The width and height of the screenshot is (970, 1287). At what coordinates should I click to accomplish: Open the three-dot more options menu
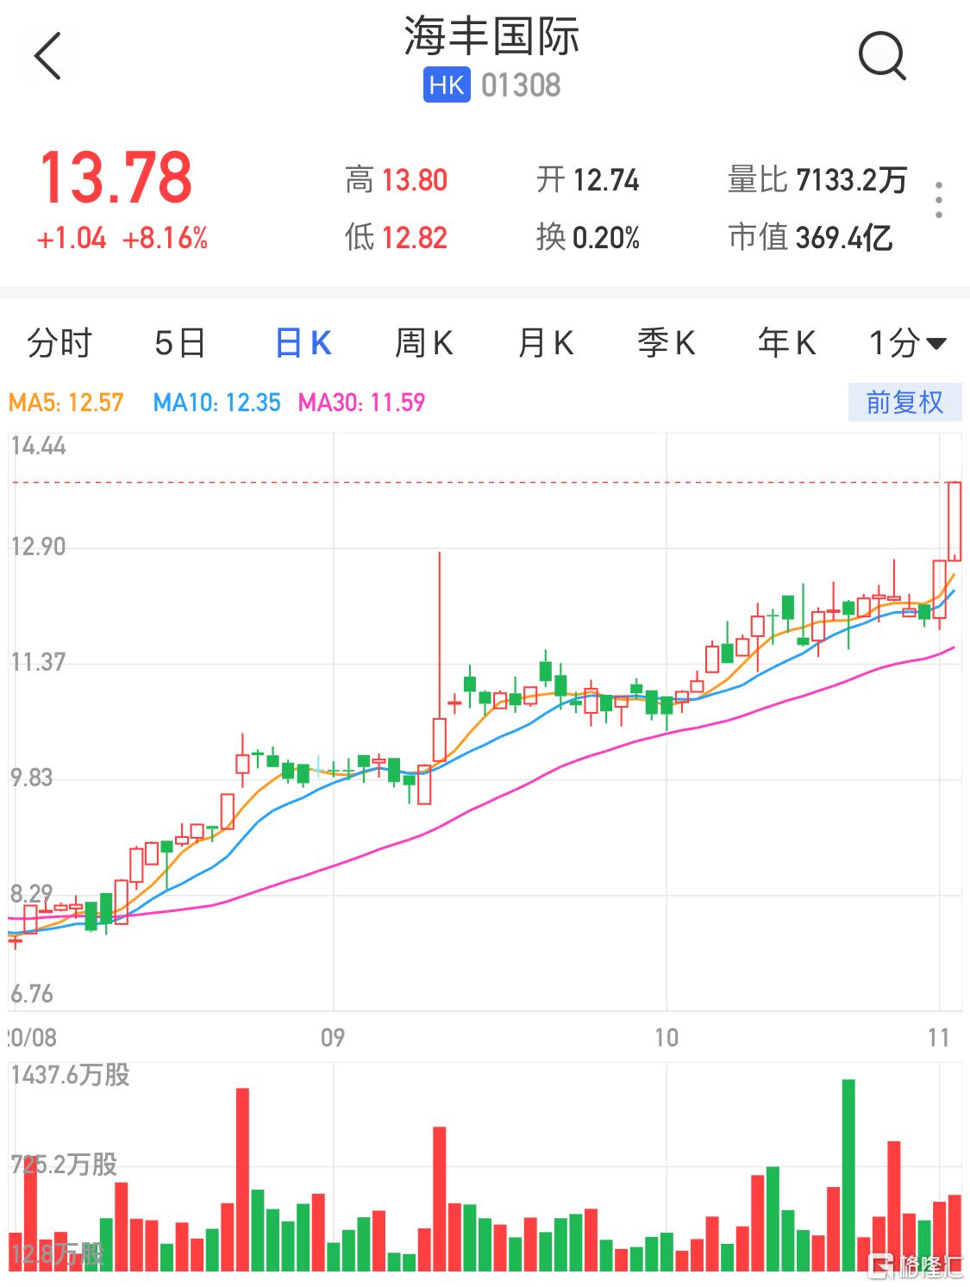click(939, 200)
